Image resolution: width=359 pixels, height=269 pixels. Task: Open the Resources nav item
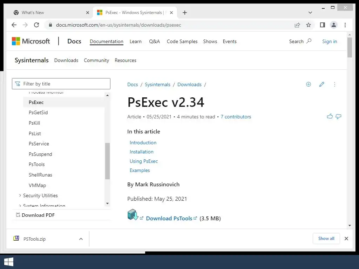(126, 60)
